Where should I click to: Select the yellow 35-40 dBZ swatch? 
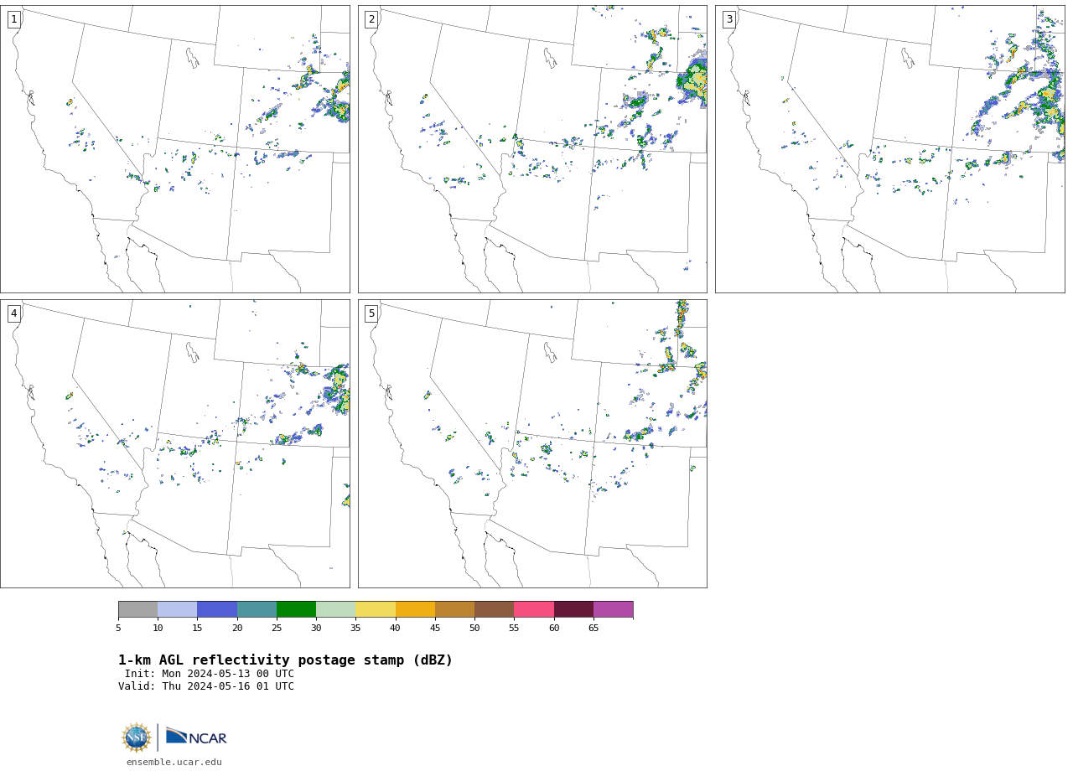coord(376,609)
